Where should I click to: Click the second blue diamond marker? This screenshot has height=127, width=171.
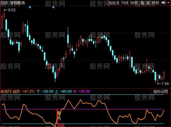click(53, 7)
